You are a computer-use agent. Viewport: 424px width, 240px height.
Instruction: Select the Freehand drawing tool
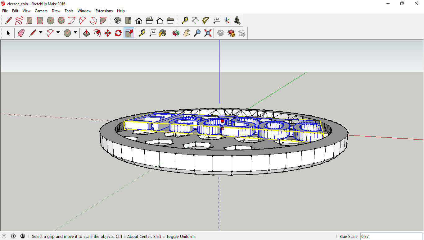[19, 21]
